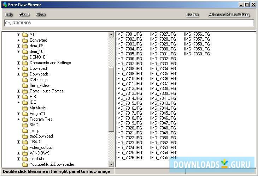Click the Close menu item
Image resolution: width=258 pixels, height=176 pixels.
(41, 14)
